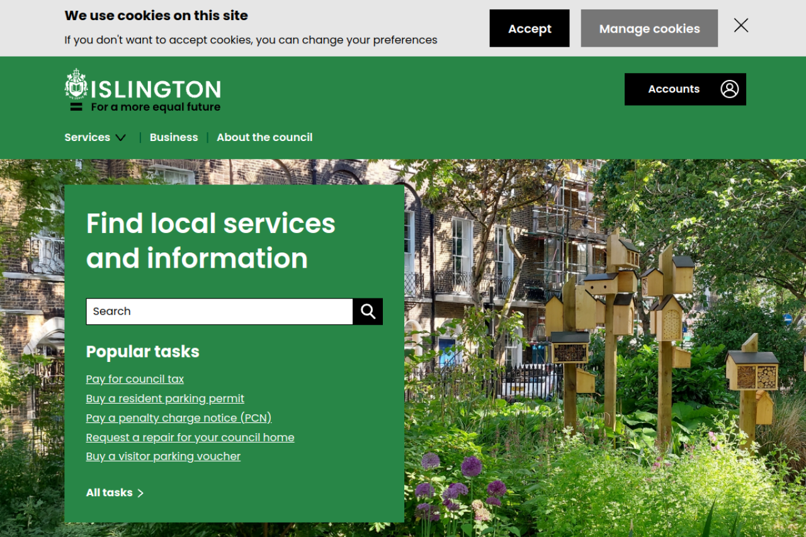Open Manage cookies preferences
The width and height of the screenshot is (806, 537).
(x=649, y=28)
